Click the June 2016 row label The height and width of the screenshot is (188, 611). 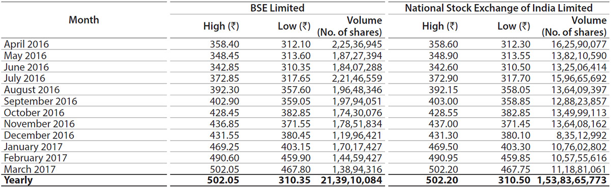[25, 67]
